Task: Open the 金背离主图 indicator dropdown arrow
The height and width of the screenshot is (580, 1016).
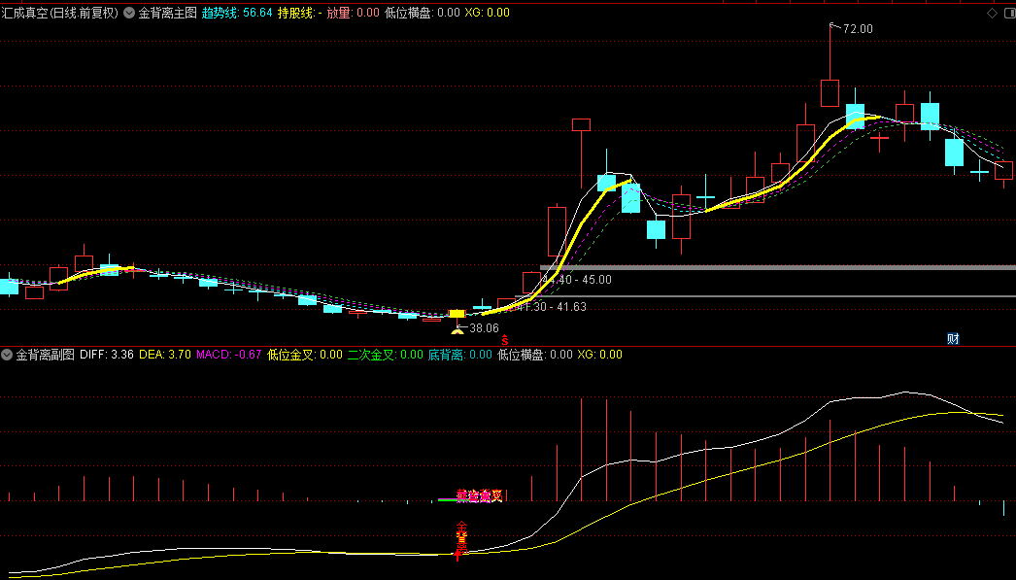Action: tap(129, 13)
